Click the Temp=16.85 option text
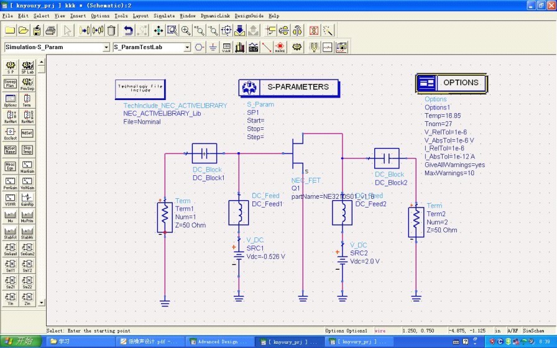The image size is (557, 348). (443, 116)
